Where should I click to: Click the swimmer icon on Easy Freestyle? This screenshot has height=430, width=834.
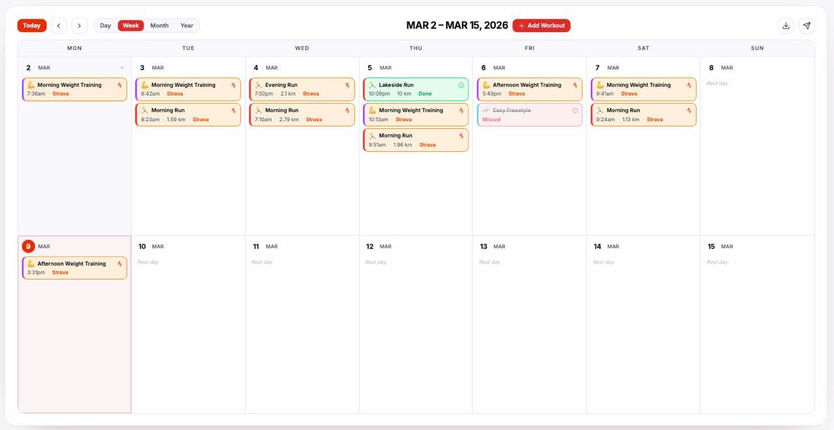point(487,111)
